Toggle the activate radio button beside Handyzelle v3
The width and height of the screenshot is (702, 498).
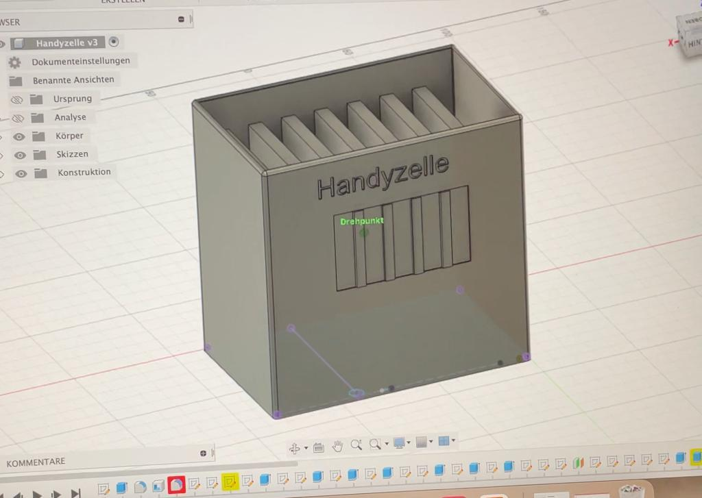click(x=114, y=42)
